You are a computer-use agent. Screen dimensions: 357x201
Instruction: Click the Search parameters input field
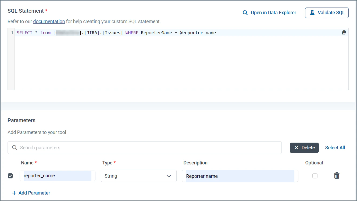tap(108, 147)
